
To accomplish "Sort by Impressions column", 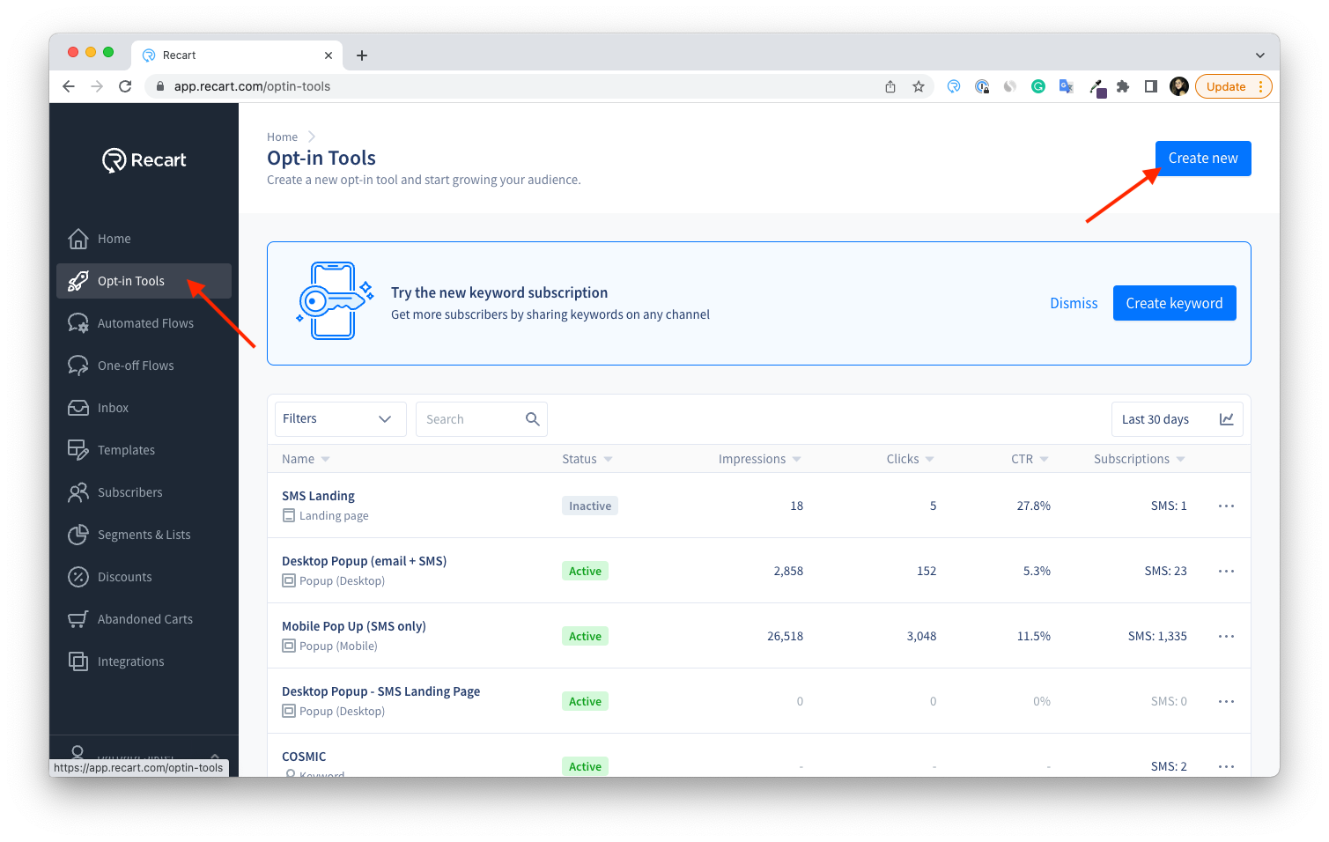I will pyautogui.click(x=760, y=459).
